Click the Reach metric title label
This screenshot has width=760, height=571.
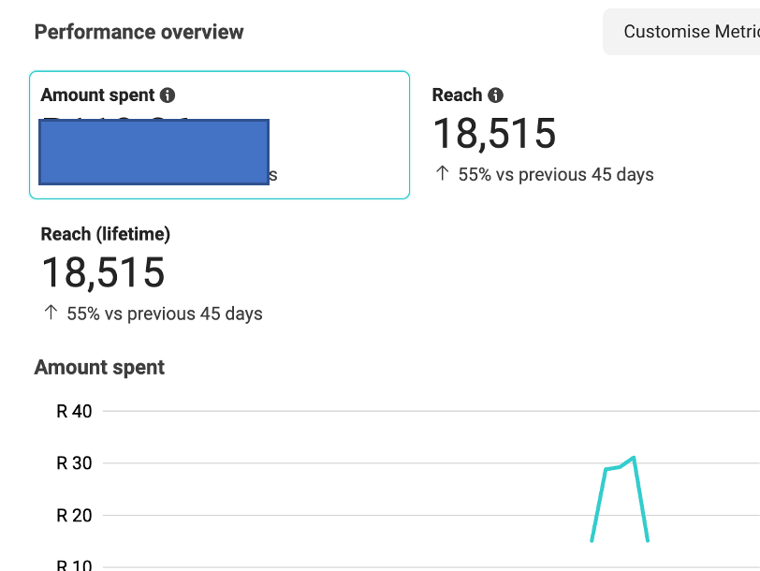click(457, 95)
